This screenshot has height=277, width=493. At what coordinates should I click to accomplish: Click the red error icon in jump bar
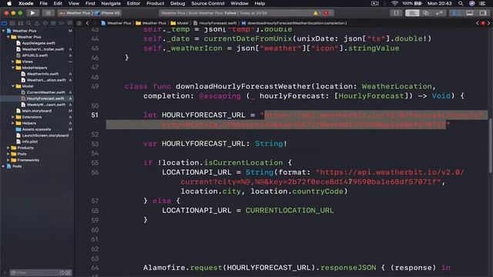pyautogui.click(x=483, y=23)
